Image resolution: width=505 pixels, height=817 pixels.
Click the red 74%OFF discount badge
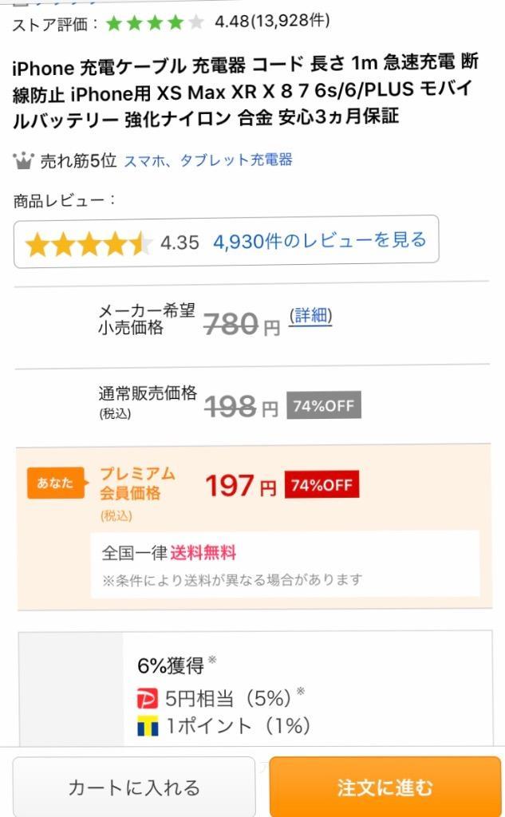pos(322,485)
